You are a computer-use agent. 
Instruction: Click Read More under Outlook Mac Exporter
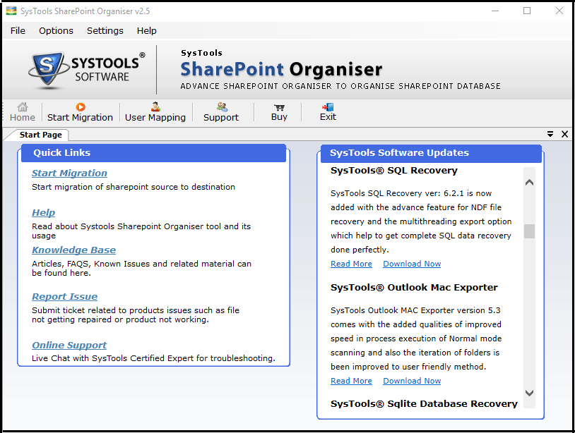(351, 381)
